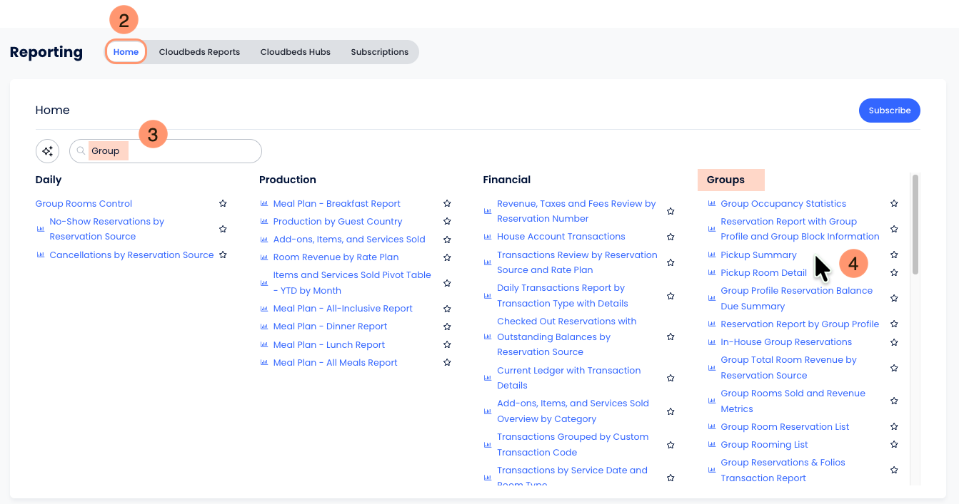Open Group Rooms Control report
The width and height of the screenshot is (959, 504).
(x=84, y=204)
